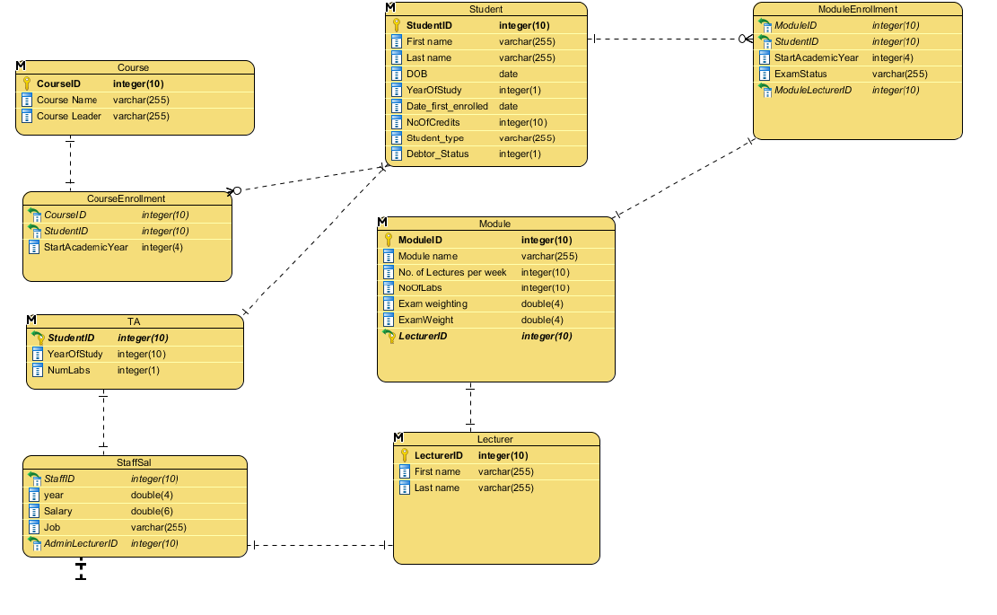
Task: Select the StaffID foreign key icon in StaffSal
Action: [x=34, y=479]
